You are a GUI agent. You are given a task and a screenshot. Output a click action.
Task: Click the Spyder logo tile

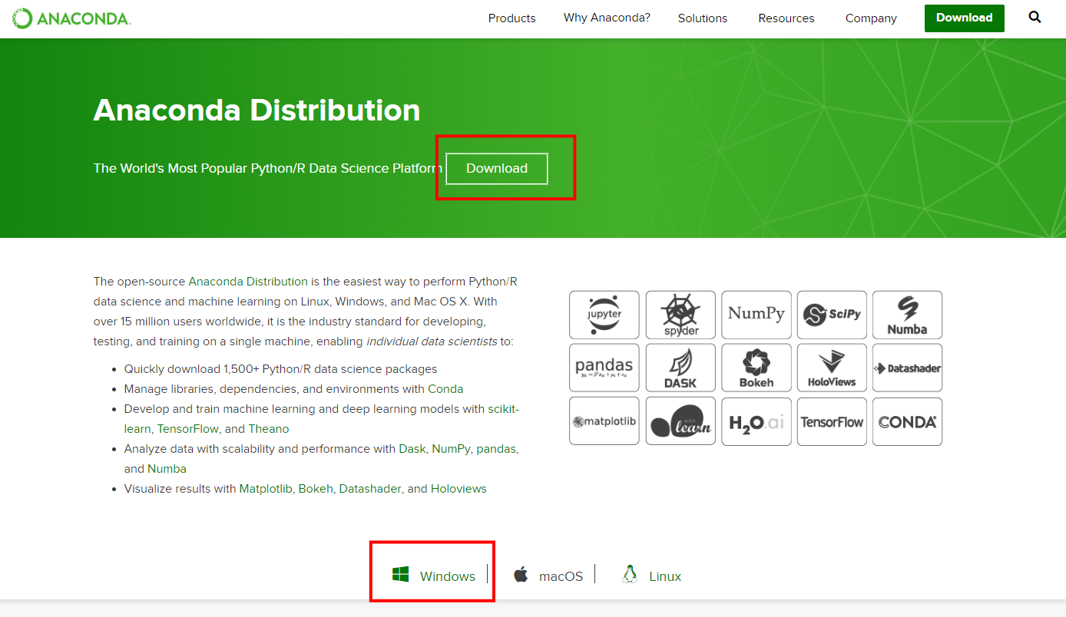(x=680, y=315)
